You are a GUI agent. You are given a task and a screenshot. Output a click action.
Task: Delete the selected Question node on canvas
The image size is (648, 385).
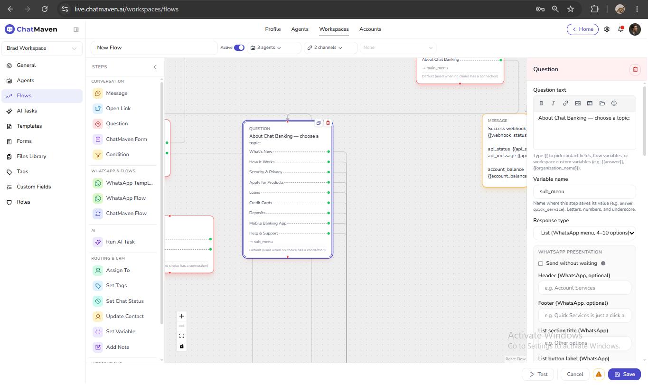coord(328,123)
